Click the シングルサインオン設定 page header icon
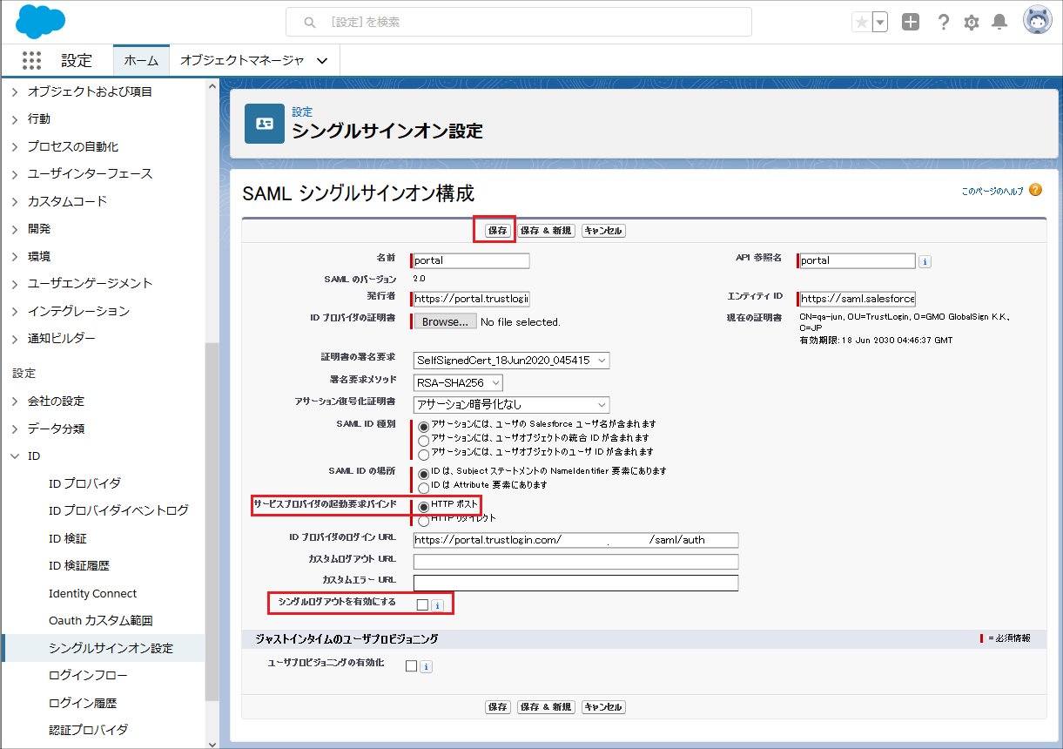 coord(264,124)
